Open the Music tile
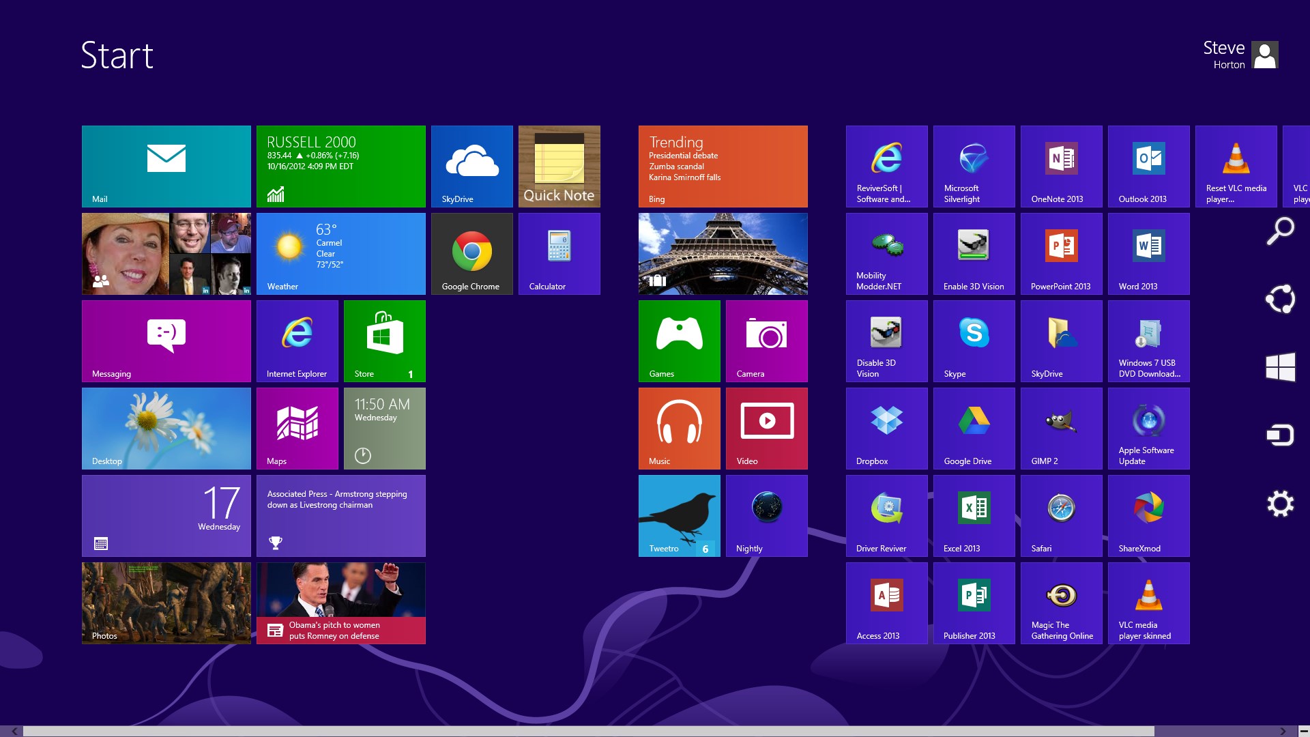Viewport: 1310px width, 737px height. coord(680,429)
